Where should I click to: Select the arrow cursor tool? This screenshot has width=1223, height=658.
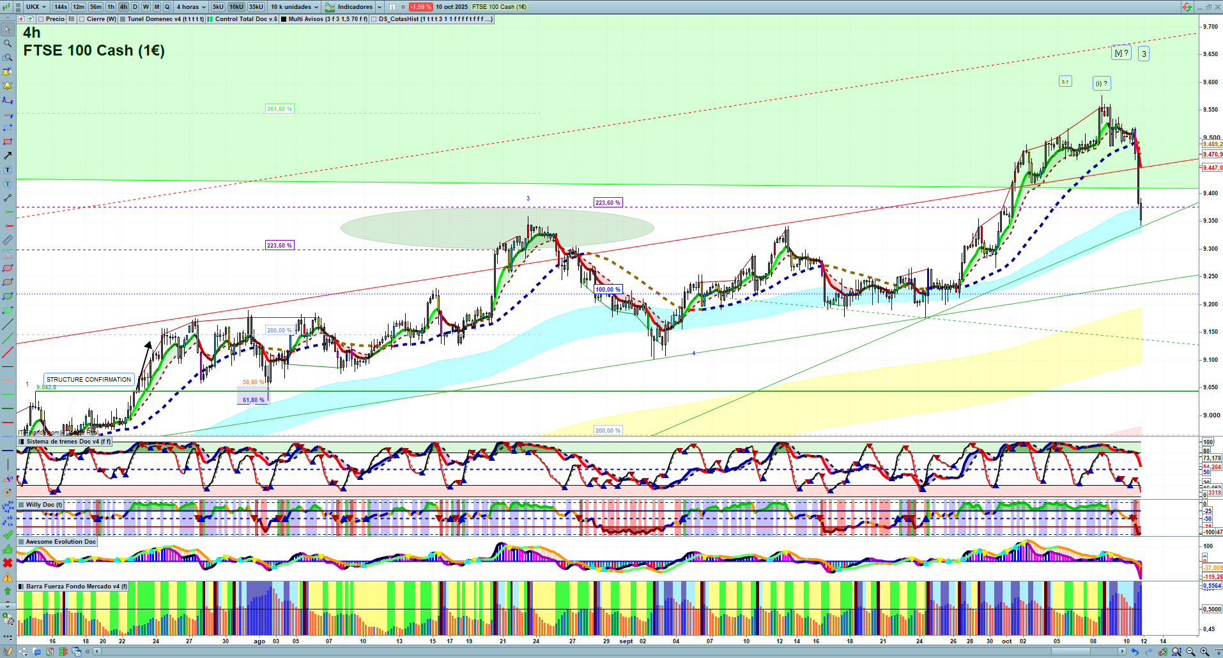[8, 30]
